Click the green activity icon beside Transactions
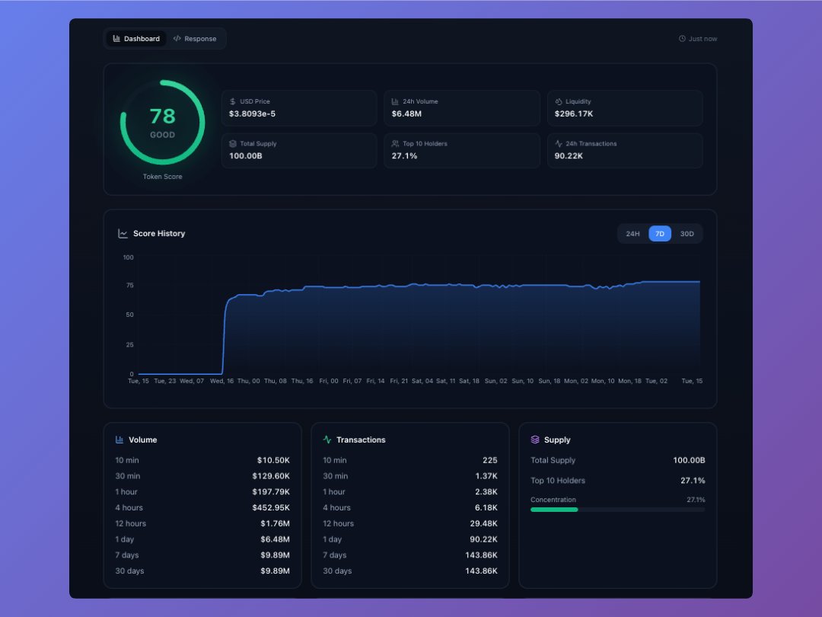 pos(327,440)
